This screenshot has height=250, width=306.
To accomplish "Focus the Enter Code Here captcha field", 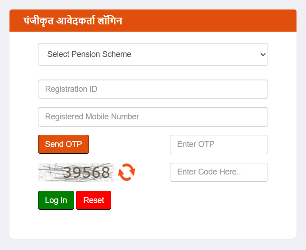I will (x=219, y=172).
